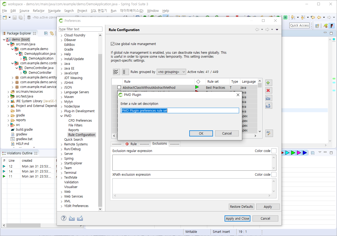Click the blue priority filter triangle
The image size is (337, 236).
pyautogui.click(x=305, y=153)
